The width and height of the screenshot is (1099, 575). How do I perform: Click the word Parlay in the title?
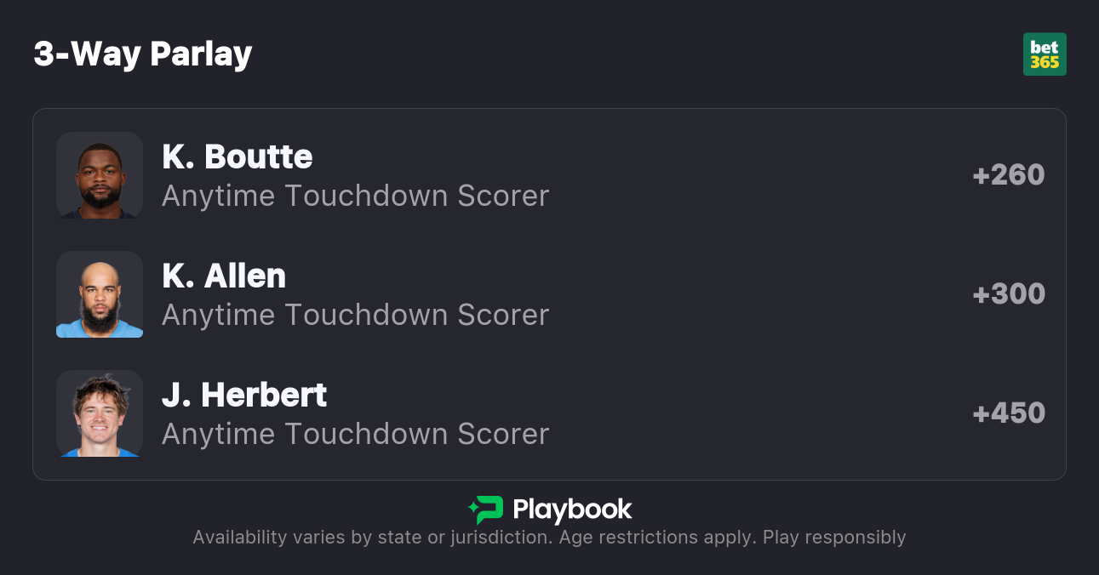tap(202, 54)
